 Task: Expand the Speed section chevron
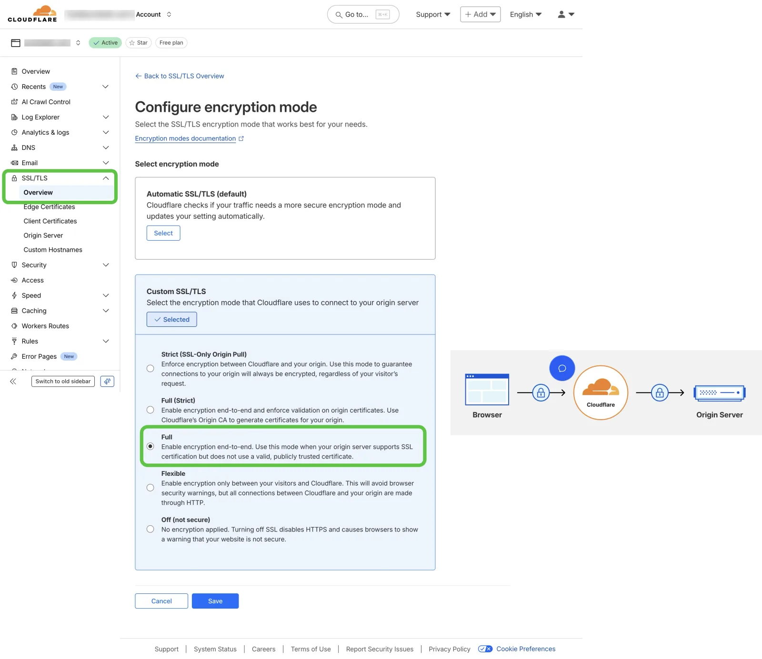coord(106,295)
